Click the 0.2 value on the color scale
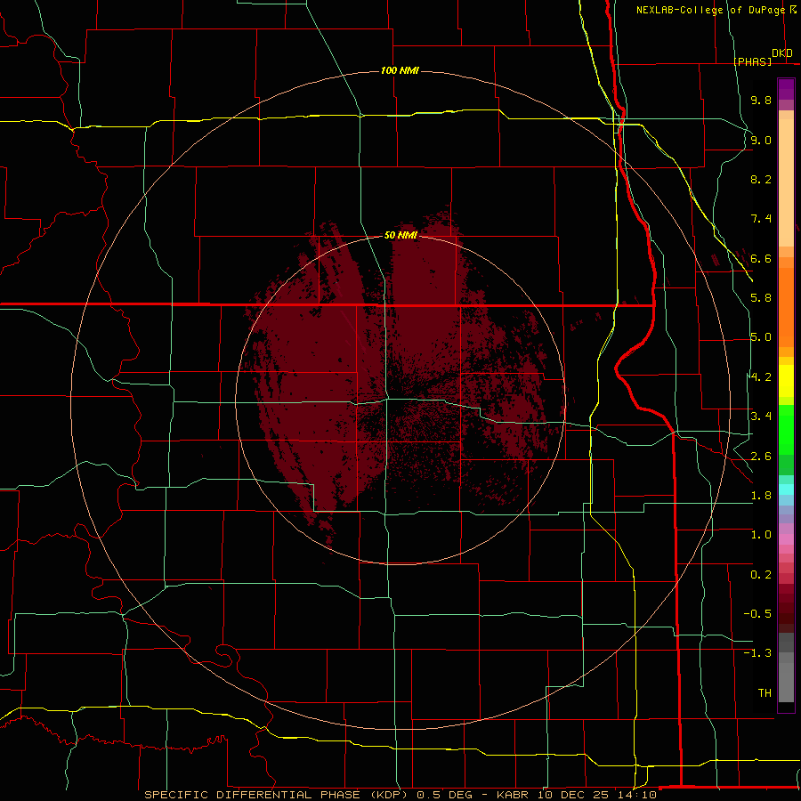The width and height of the screenshot is (801, 801). click(x=761, y=575)
